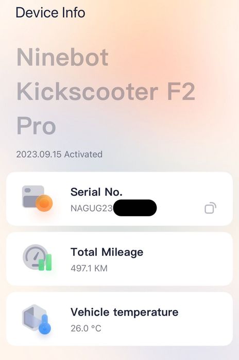Select the Serial No. label
Image resolution: width=239 pixels, height=360 pixels.
96,192
